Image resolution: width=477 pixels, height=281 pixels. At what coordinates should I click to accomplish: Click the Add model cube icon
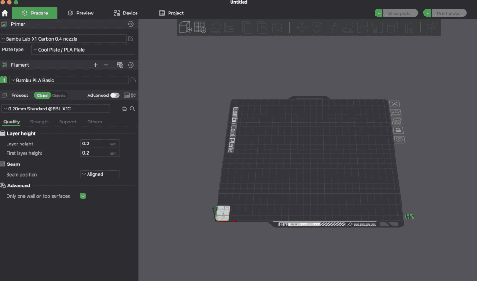[185, 27]
